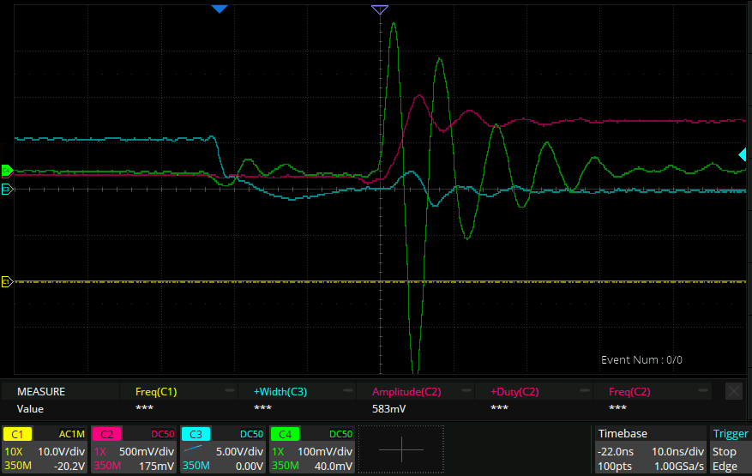
Task: Add a channel using the plus box
Action: pyautogui.click(x=400, y=450)
